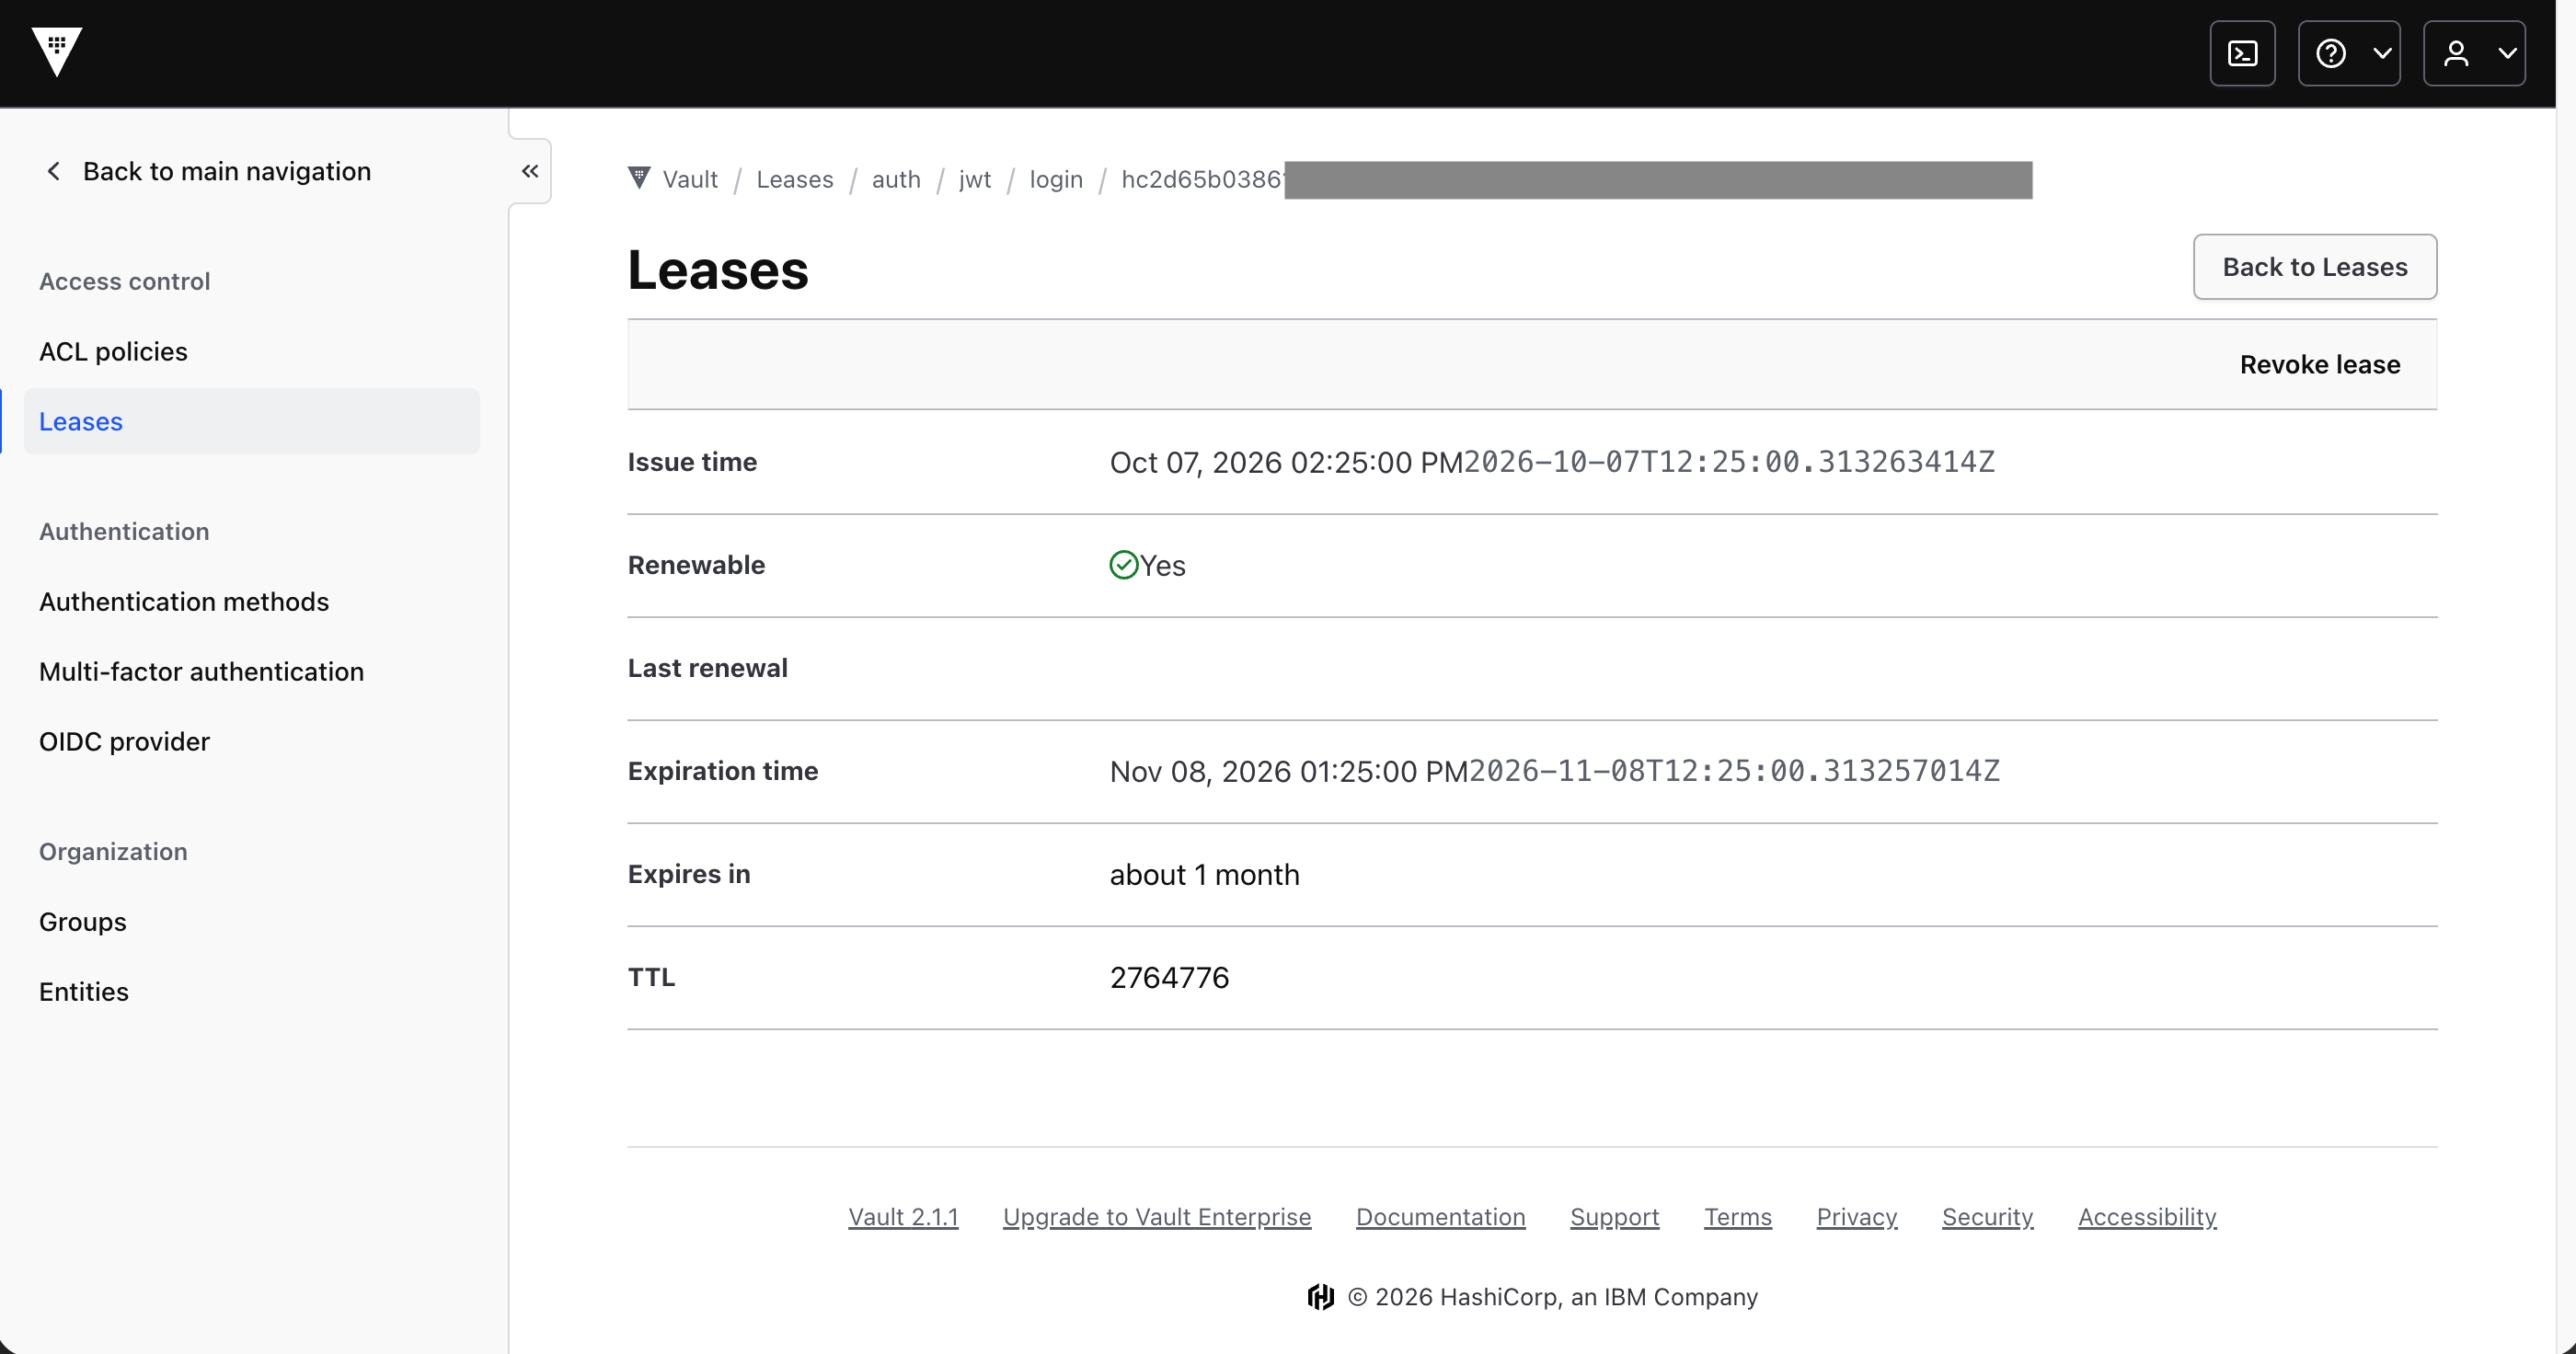
Task: Open Entities in the sidebar
Action: coord(84,991)
